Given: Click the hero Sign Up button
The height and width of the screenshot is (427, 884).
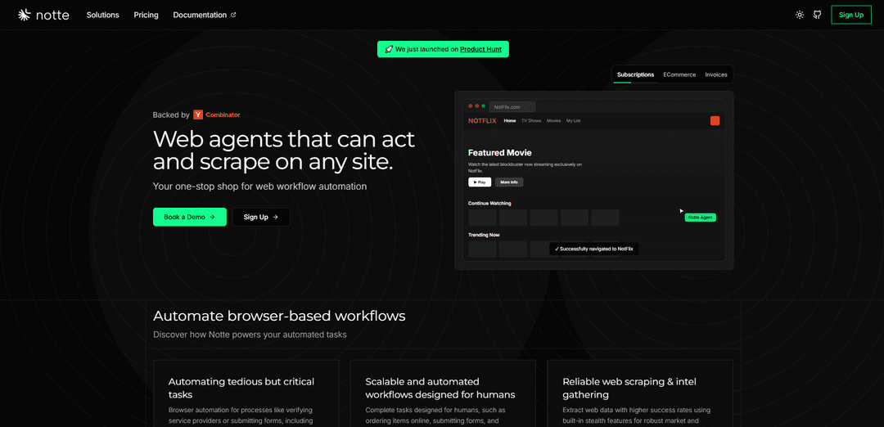Looking at the screenshot, I should pos(261,217).
